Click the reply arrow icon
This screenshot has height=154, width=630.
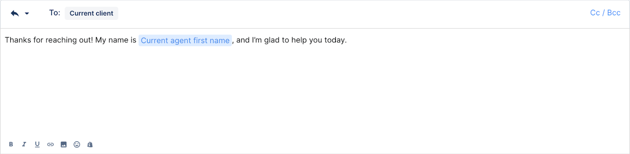[x=15, y=13]
